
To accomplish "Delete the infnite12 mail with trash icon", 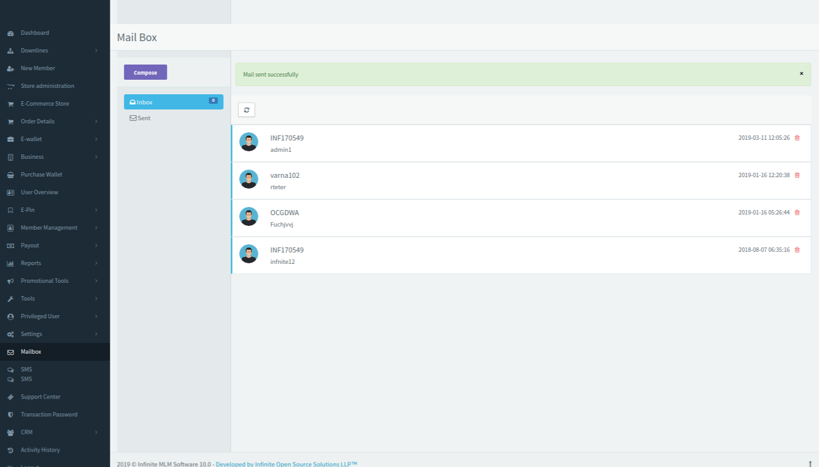I will pos(797,250).
